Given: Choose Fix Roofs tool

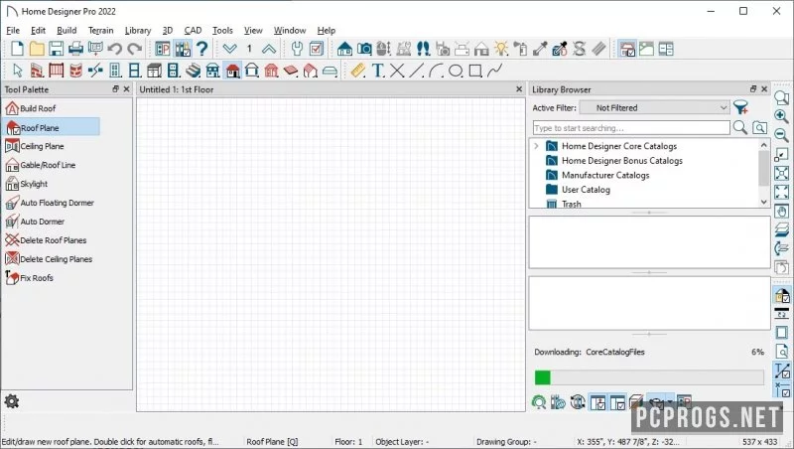Looking at the screenshot, I should (x=29, y=278).
